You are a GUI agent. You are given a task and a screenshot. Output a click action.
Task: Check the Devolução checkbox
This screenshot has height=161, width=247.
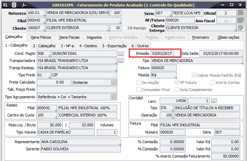coord(138,83)
